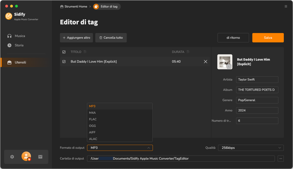Image resolution: width=293 pixels, height=169 pixels.
Task: Open the Qualità 256kbps dropdown
Action: [x=251, y=148]
